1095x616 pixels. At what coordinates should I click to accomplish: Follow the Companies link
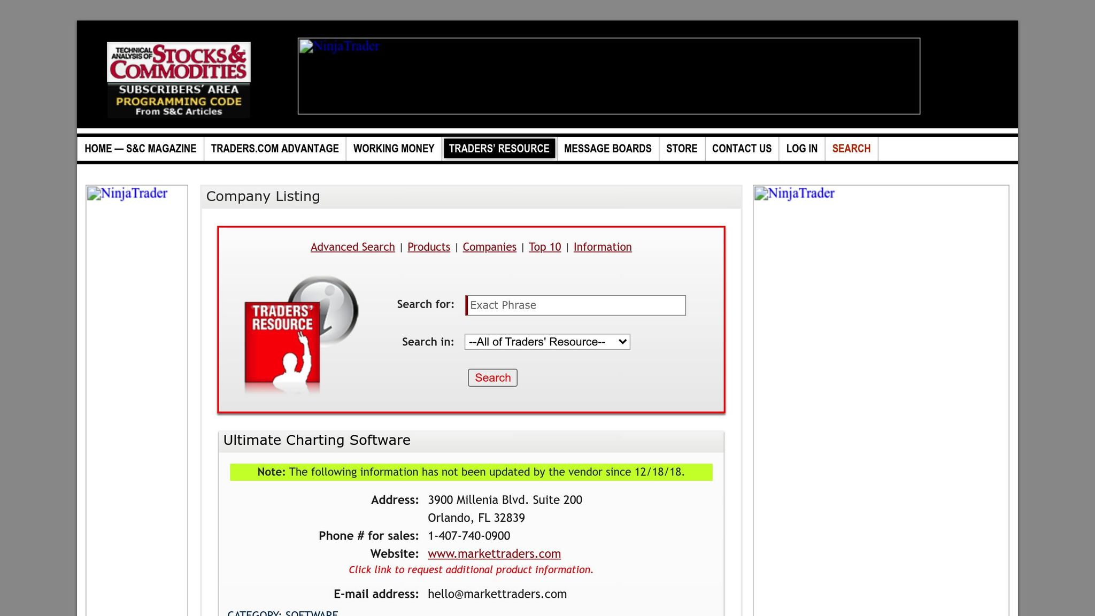[490, 247]
